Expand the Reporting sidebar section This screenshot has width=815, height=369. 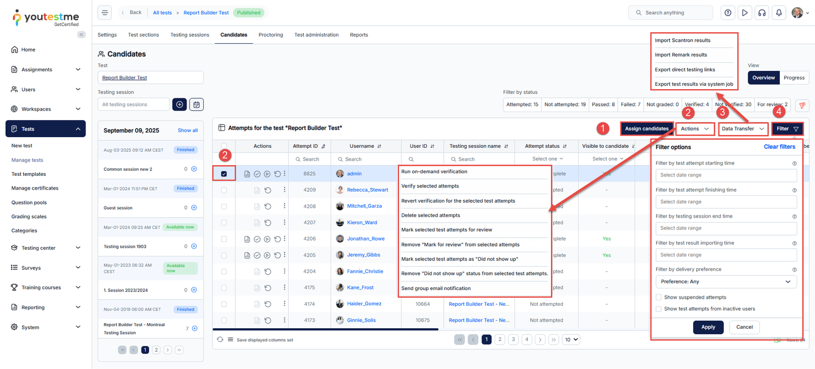pyautogui.click(x=45, y=307)
